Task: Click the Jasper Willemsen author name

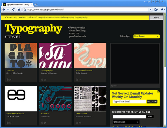Action: [x=49, y=73]
